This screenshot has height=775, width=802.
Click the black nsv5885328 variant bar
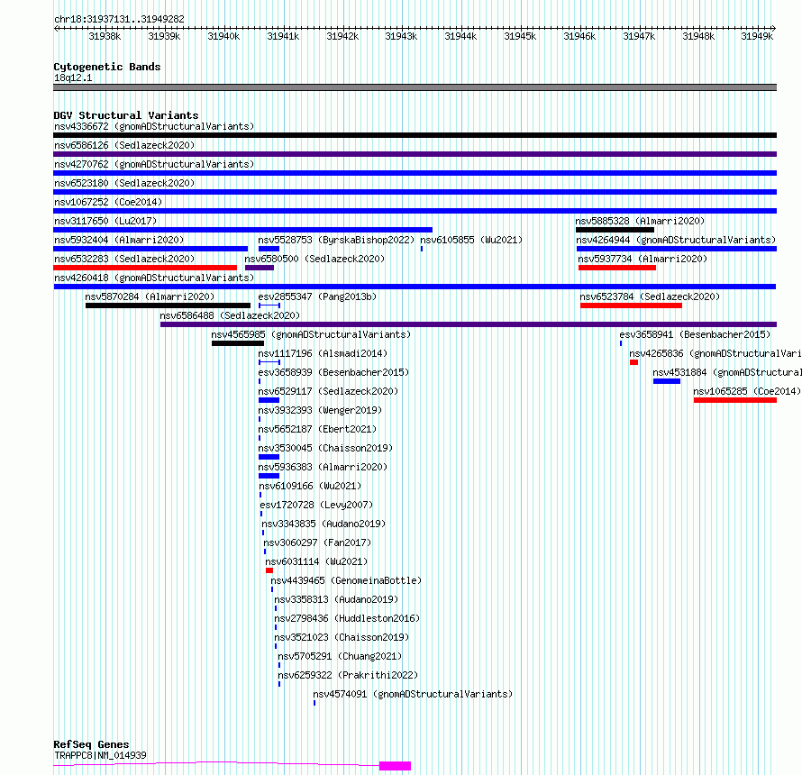tap(615, 230)
